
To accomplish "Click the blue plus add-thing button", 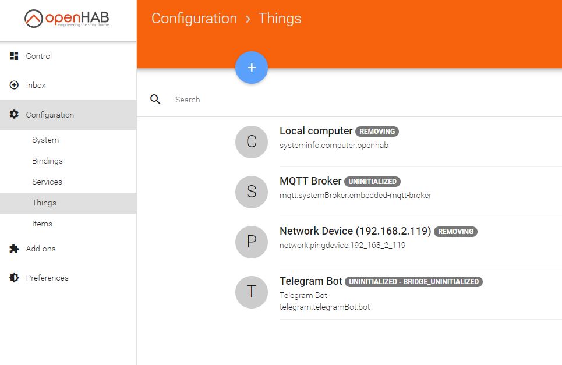I will pos(251,68).
